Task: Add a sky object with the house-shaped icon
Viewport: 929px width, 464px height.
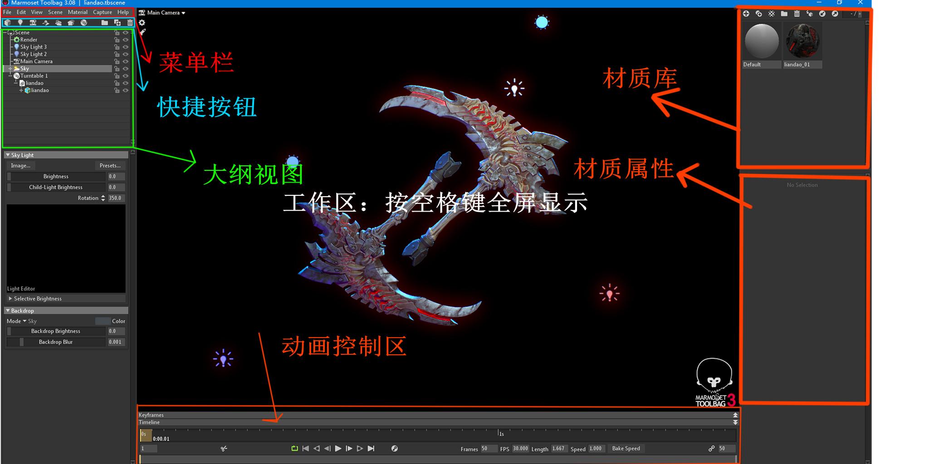Action: point(71,23)
